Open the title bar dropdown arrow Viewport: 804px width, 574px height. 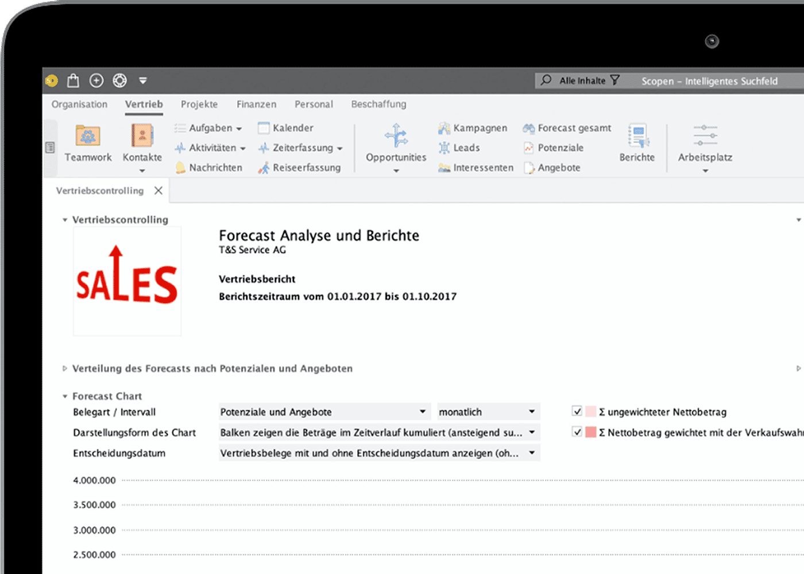[143, 81]
